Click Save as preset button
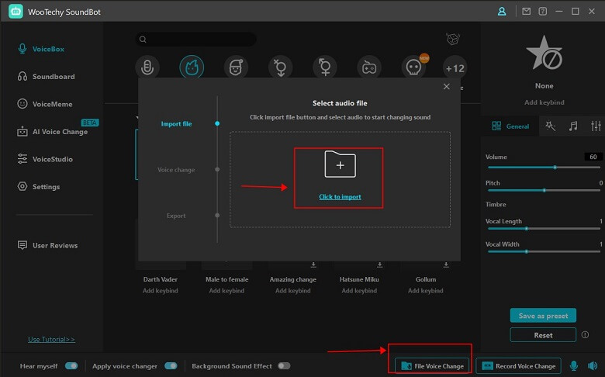 (x=543, y=316)
